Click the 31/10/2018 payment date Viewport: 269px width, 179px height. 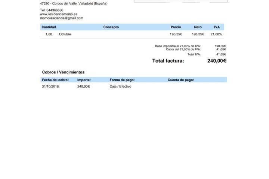coord(50,87)
